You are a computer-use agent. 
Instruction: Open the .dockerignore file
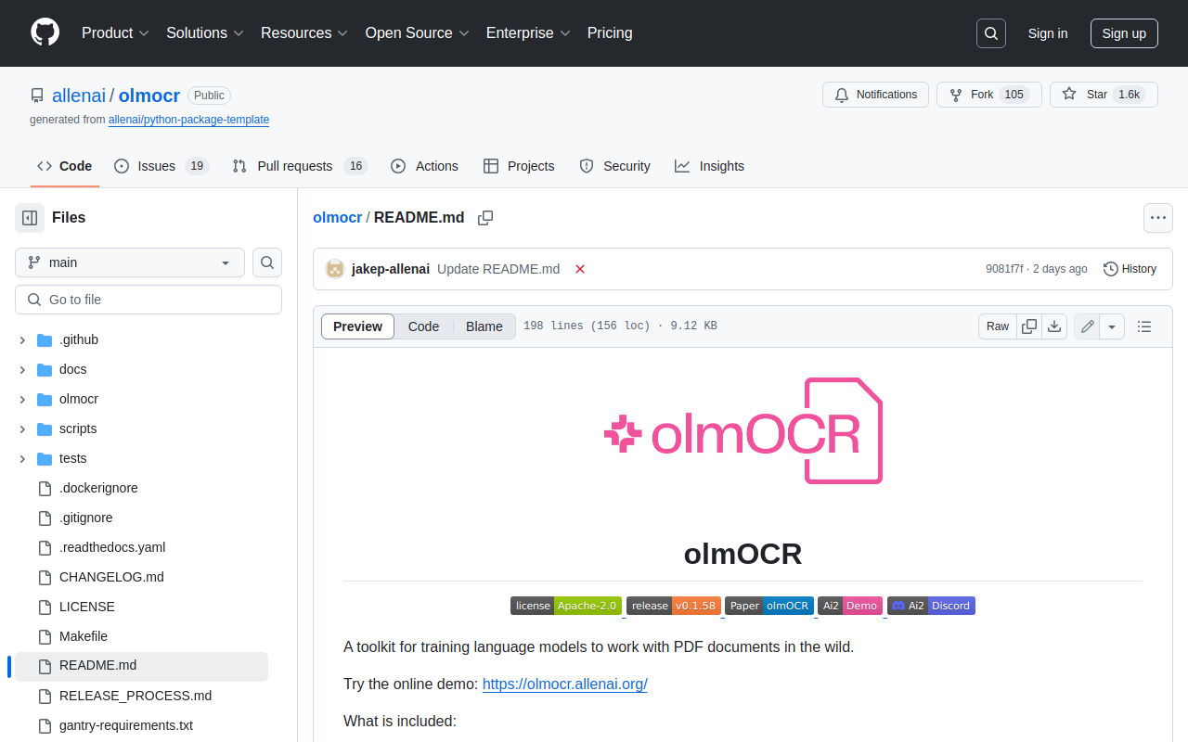coord(98,488)
